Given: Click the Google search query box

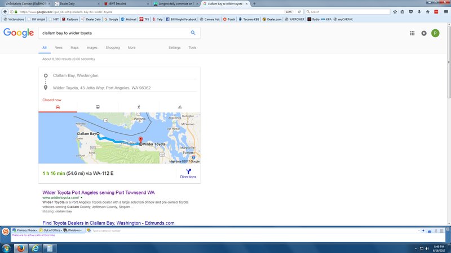Looking at the screenshot, I should [115, 33].
